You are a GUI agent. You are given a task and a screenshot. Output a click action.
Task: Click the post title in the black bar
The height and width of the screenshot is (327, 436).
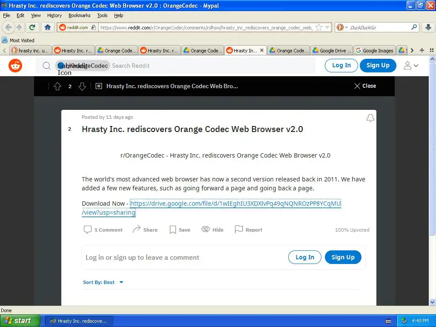172,86
